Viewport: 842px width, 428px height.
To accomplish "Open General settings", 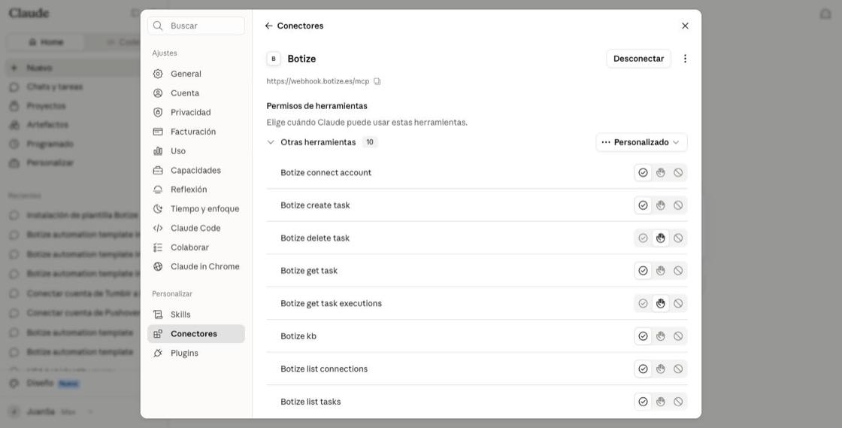I will coord(196,74).
